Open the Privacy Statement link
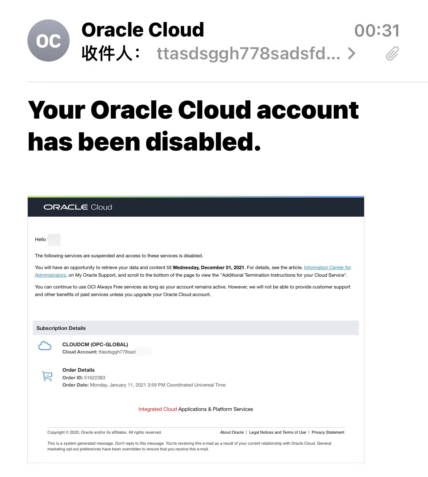Image resolution: width=428 pixels, height=477 pixels. click(328, 432)
